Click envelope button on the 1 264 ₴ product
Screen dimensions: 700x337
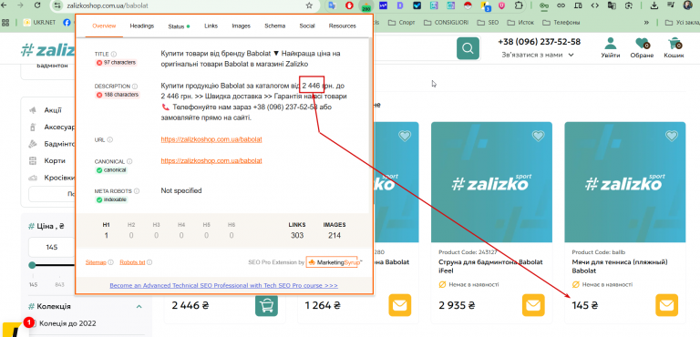[399, 305]
